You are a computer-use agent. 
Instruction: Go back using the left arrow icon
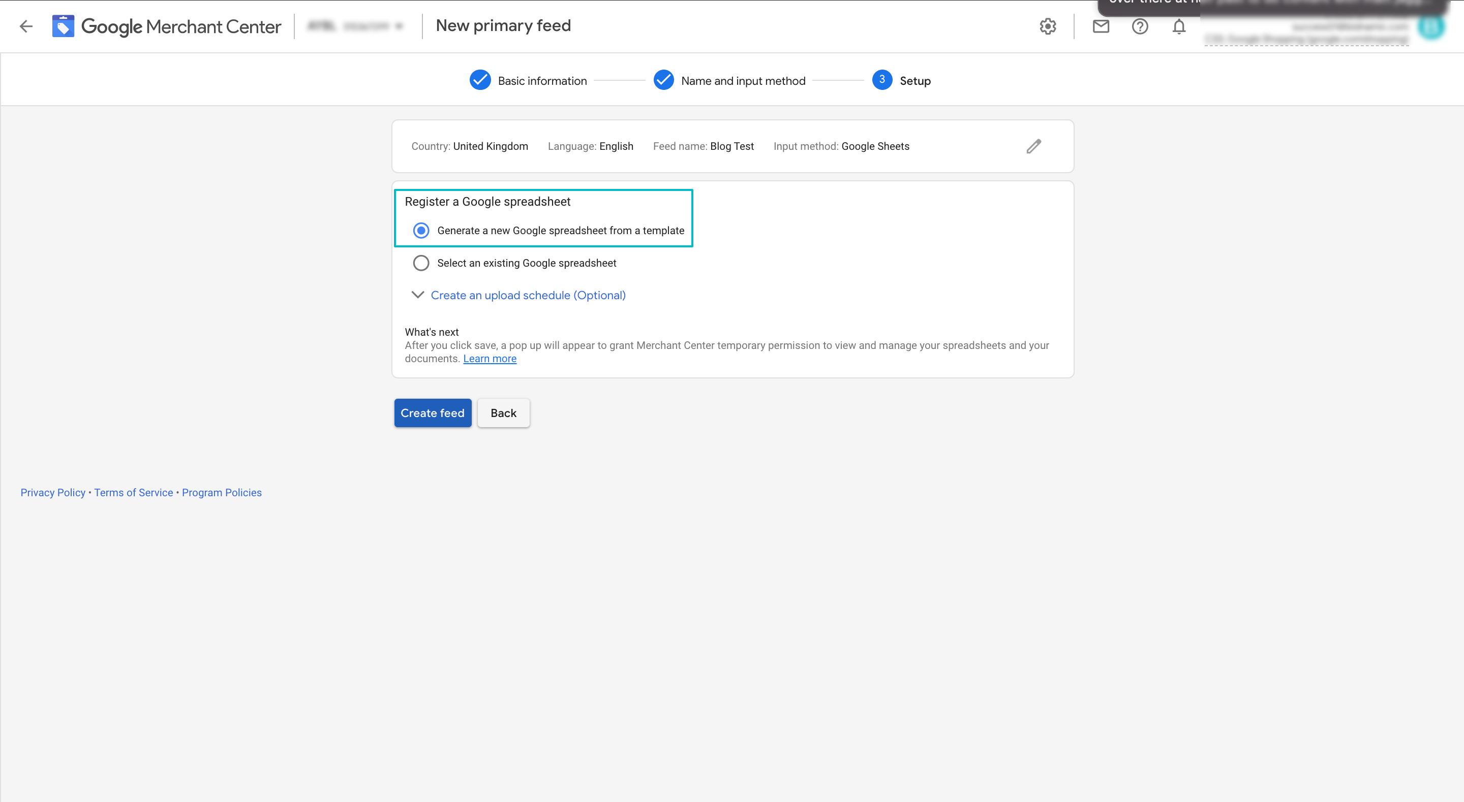click(x=26, y=26)
